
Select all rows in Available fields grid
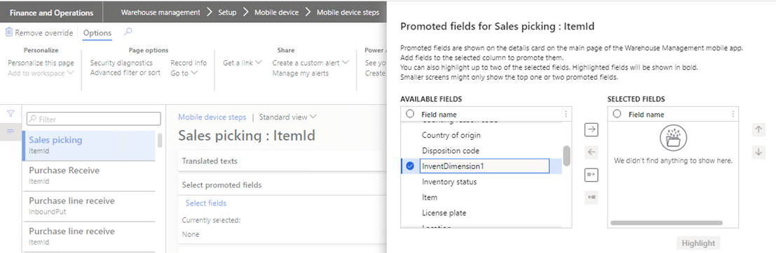[x=410, y=114]
